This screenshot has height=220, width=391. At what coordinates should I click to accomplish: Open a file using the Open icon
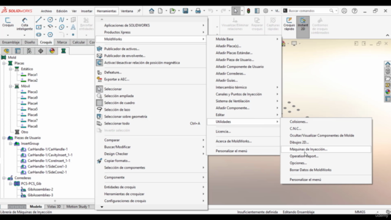(x=172, y=11)
